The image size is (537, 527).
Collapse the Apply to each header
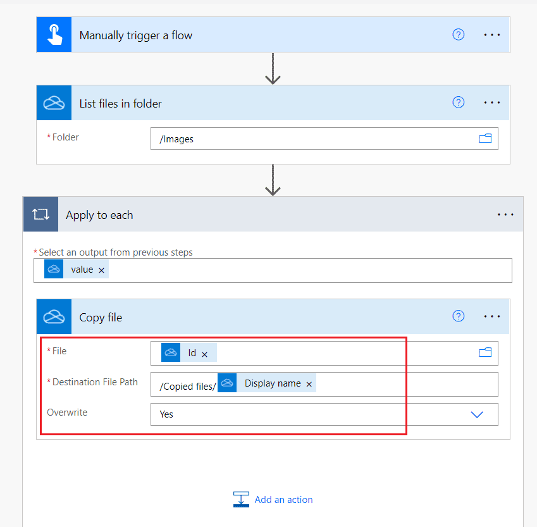point(273,214)
